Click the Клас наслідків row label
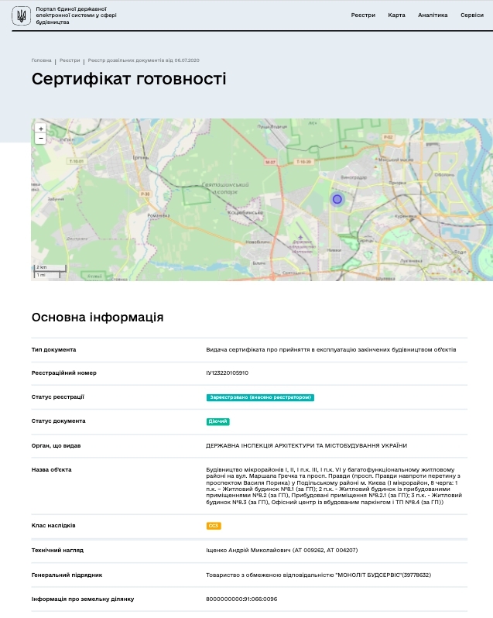The height and width of the screenshot is (618, 493). 53,525
